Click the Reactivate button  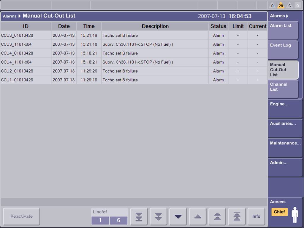(22, 216)
